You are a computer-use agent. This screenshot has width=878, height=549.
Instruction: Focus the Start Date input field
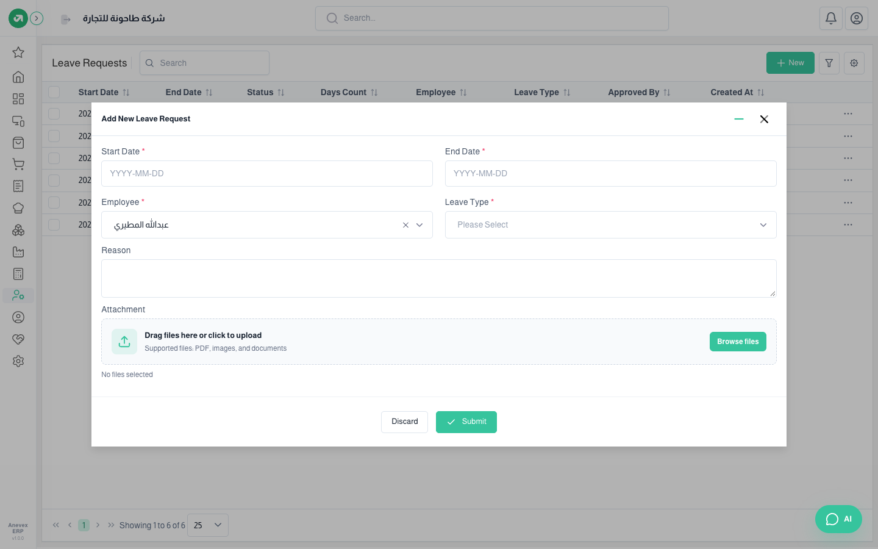[x=267, y=174]
